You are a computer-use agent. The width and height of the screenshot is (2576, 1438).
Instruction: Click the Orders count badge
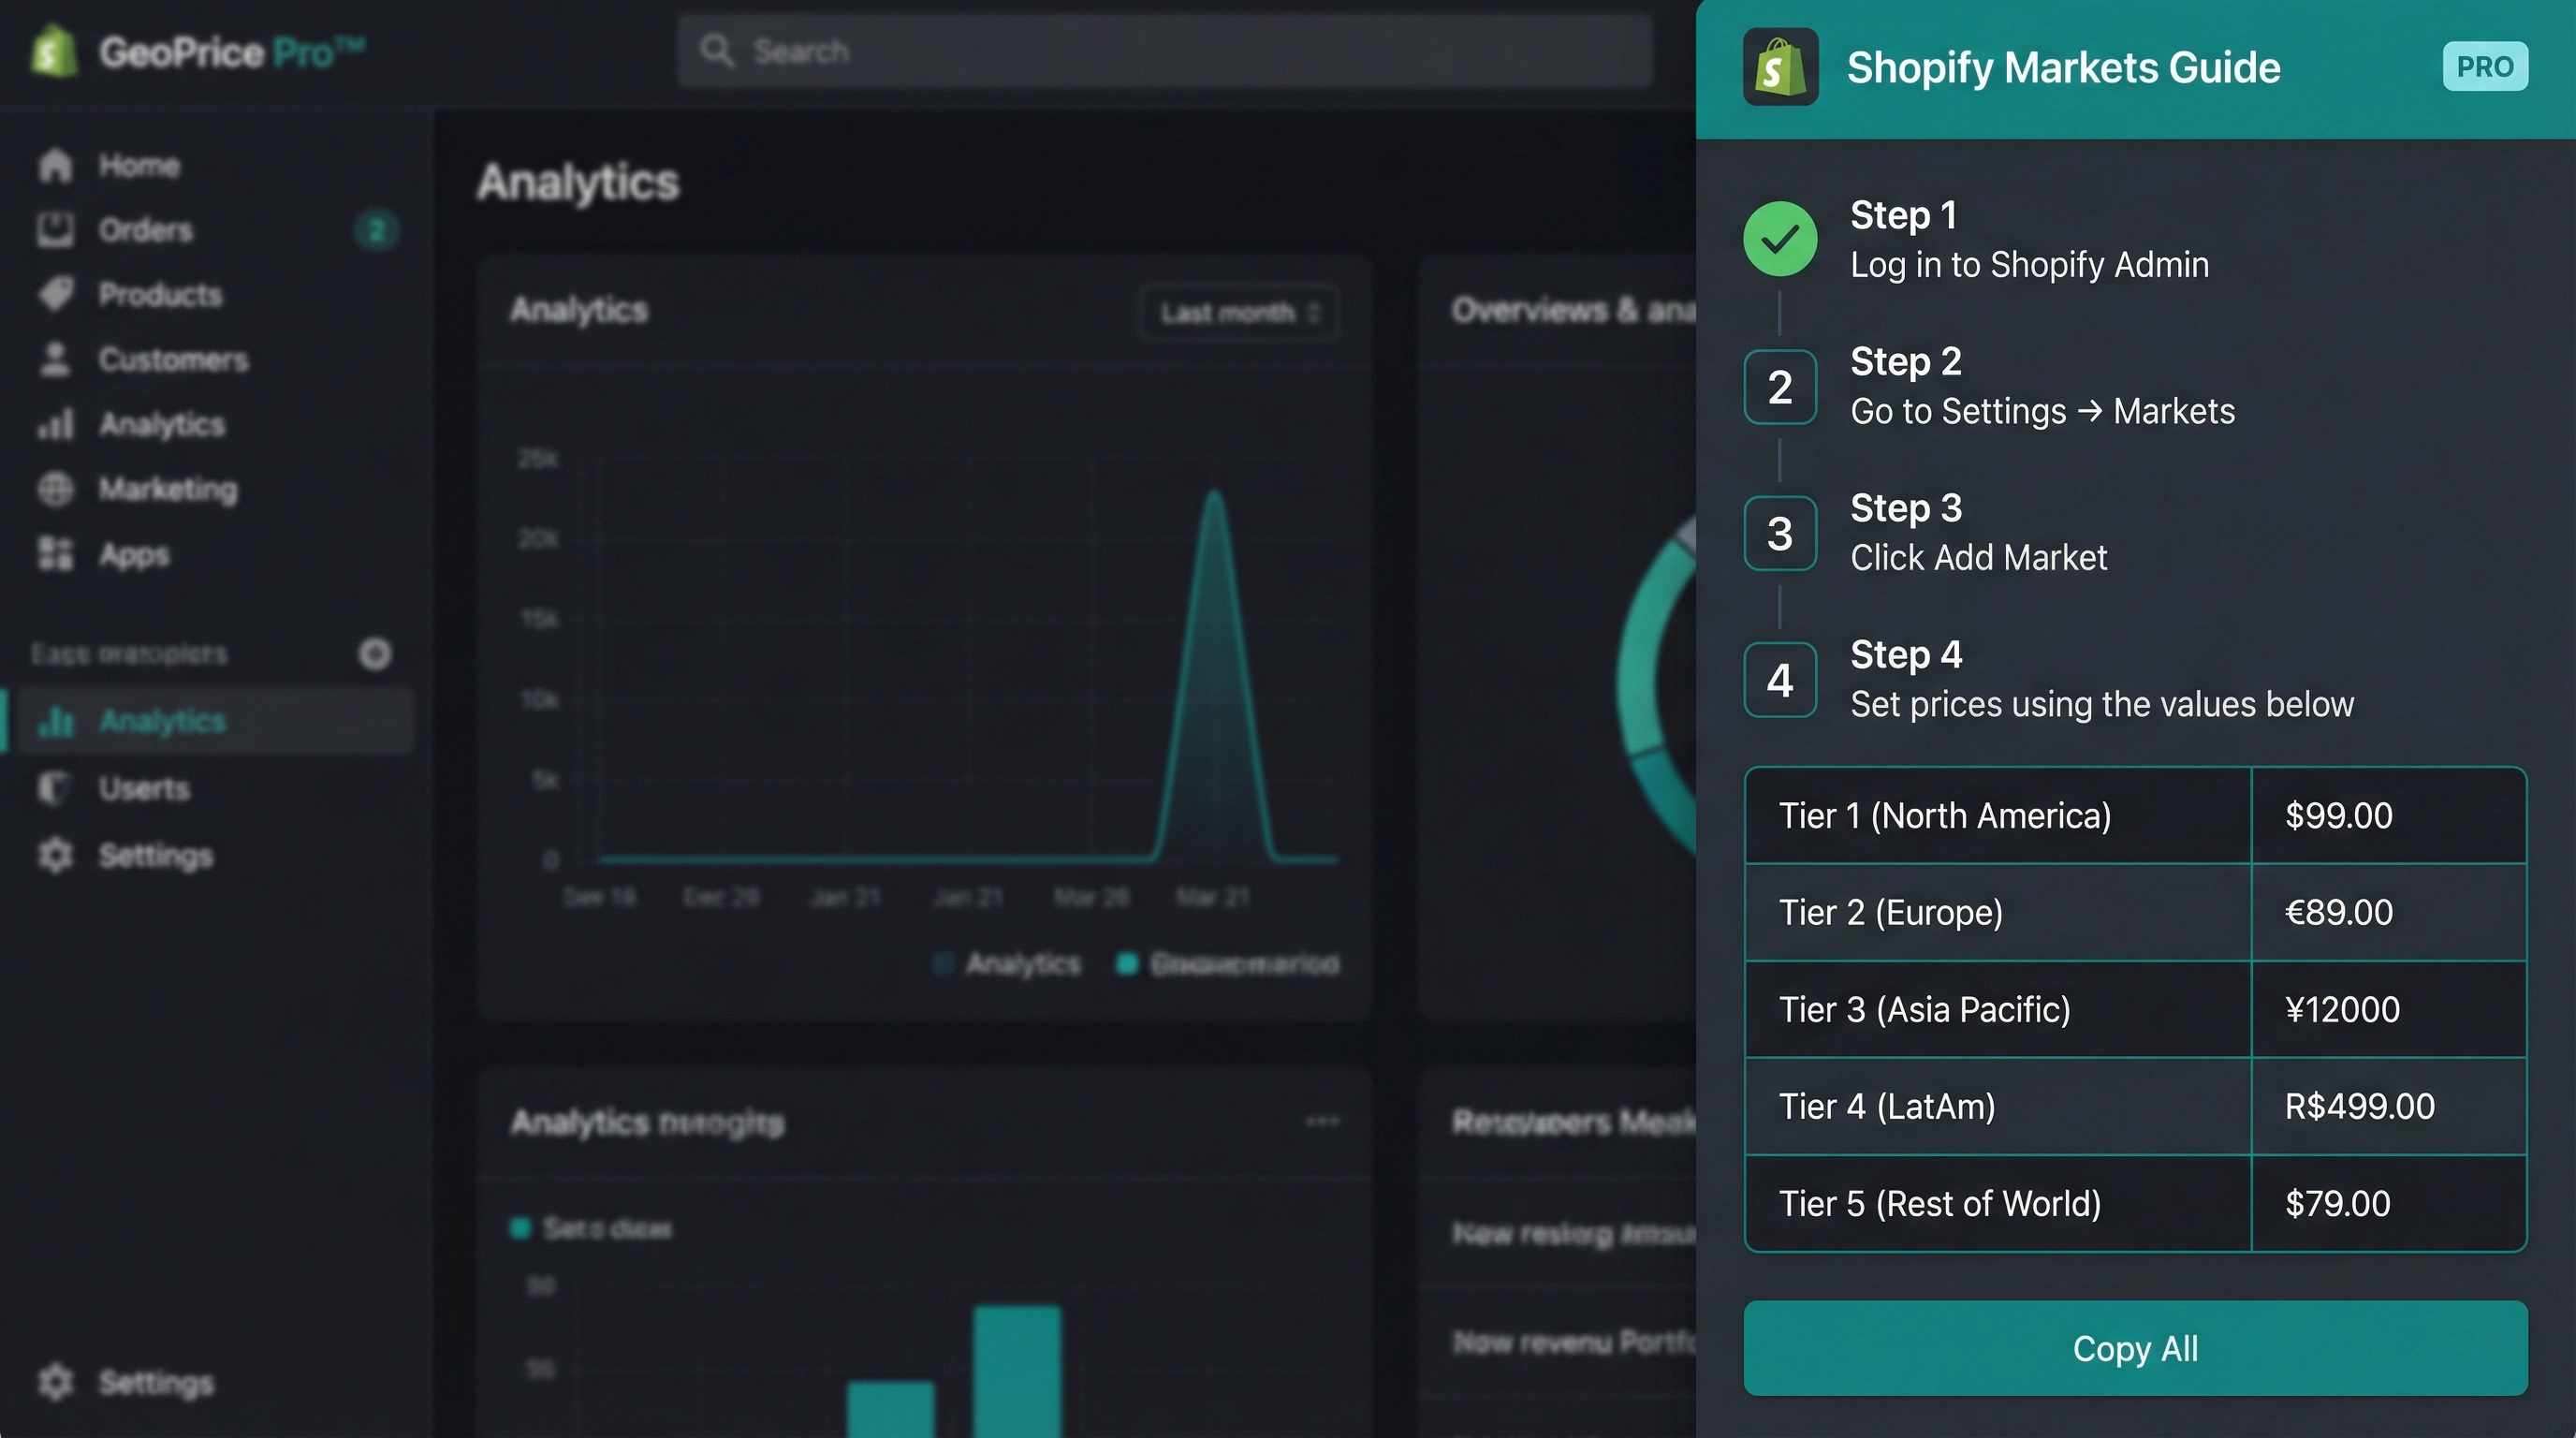[x=376, y=231]
